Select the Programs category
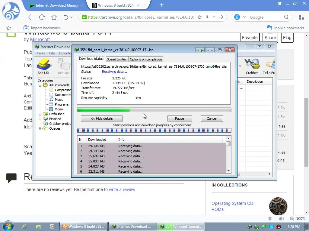The width and height of the screenshot is (309, 231). [62, 104]
